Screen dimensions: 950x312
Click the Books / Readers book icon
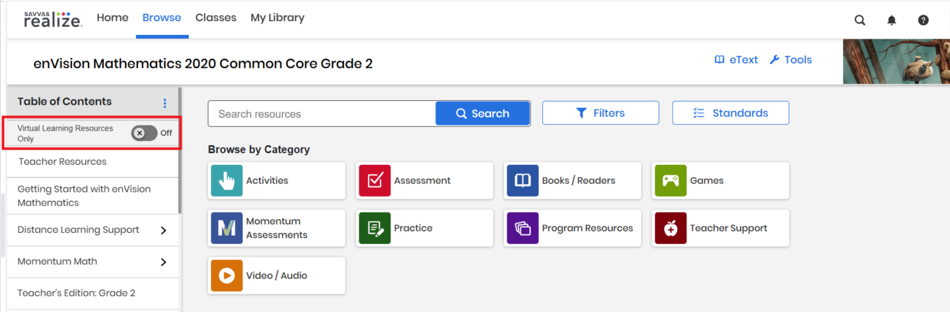pos(523,181)
